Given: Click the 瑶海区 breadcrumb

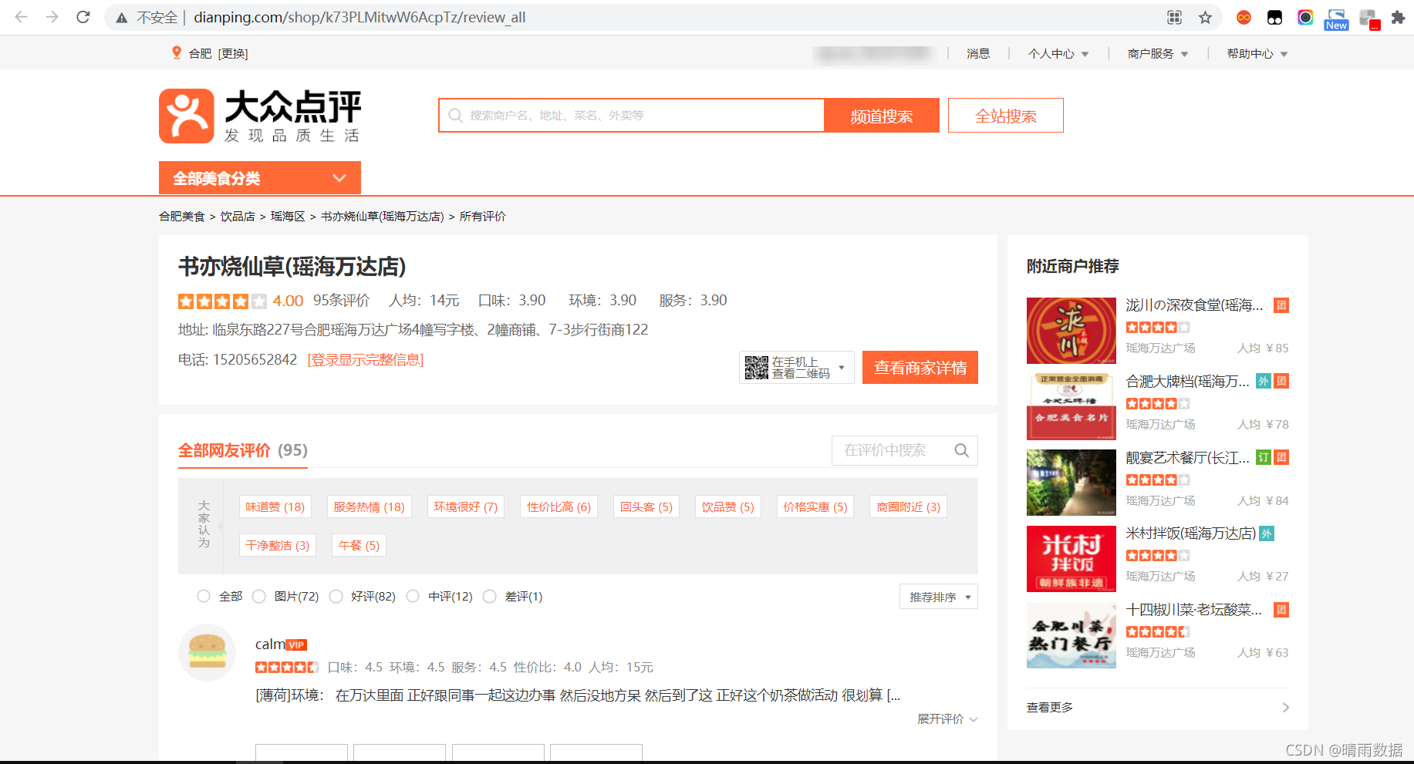Looking at the screenshot, I should point(288,217).
